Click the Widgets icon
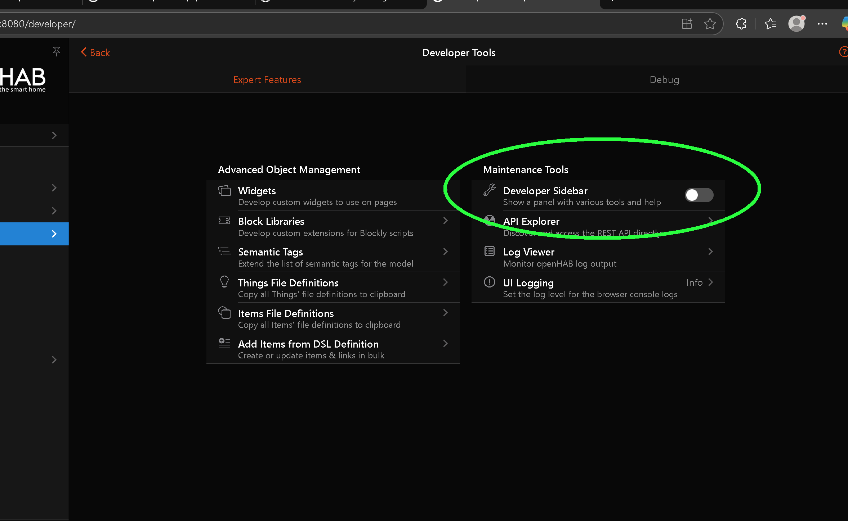 [224, 191]
